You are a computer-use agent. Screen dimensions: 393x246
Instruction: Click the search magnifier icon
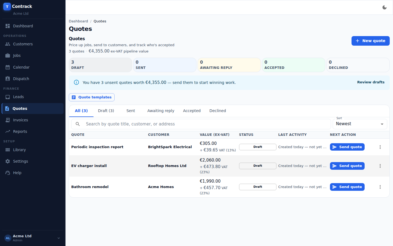(78, 124)
